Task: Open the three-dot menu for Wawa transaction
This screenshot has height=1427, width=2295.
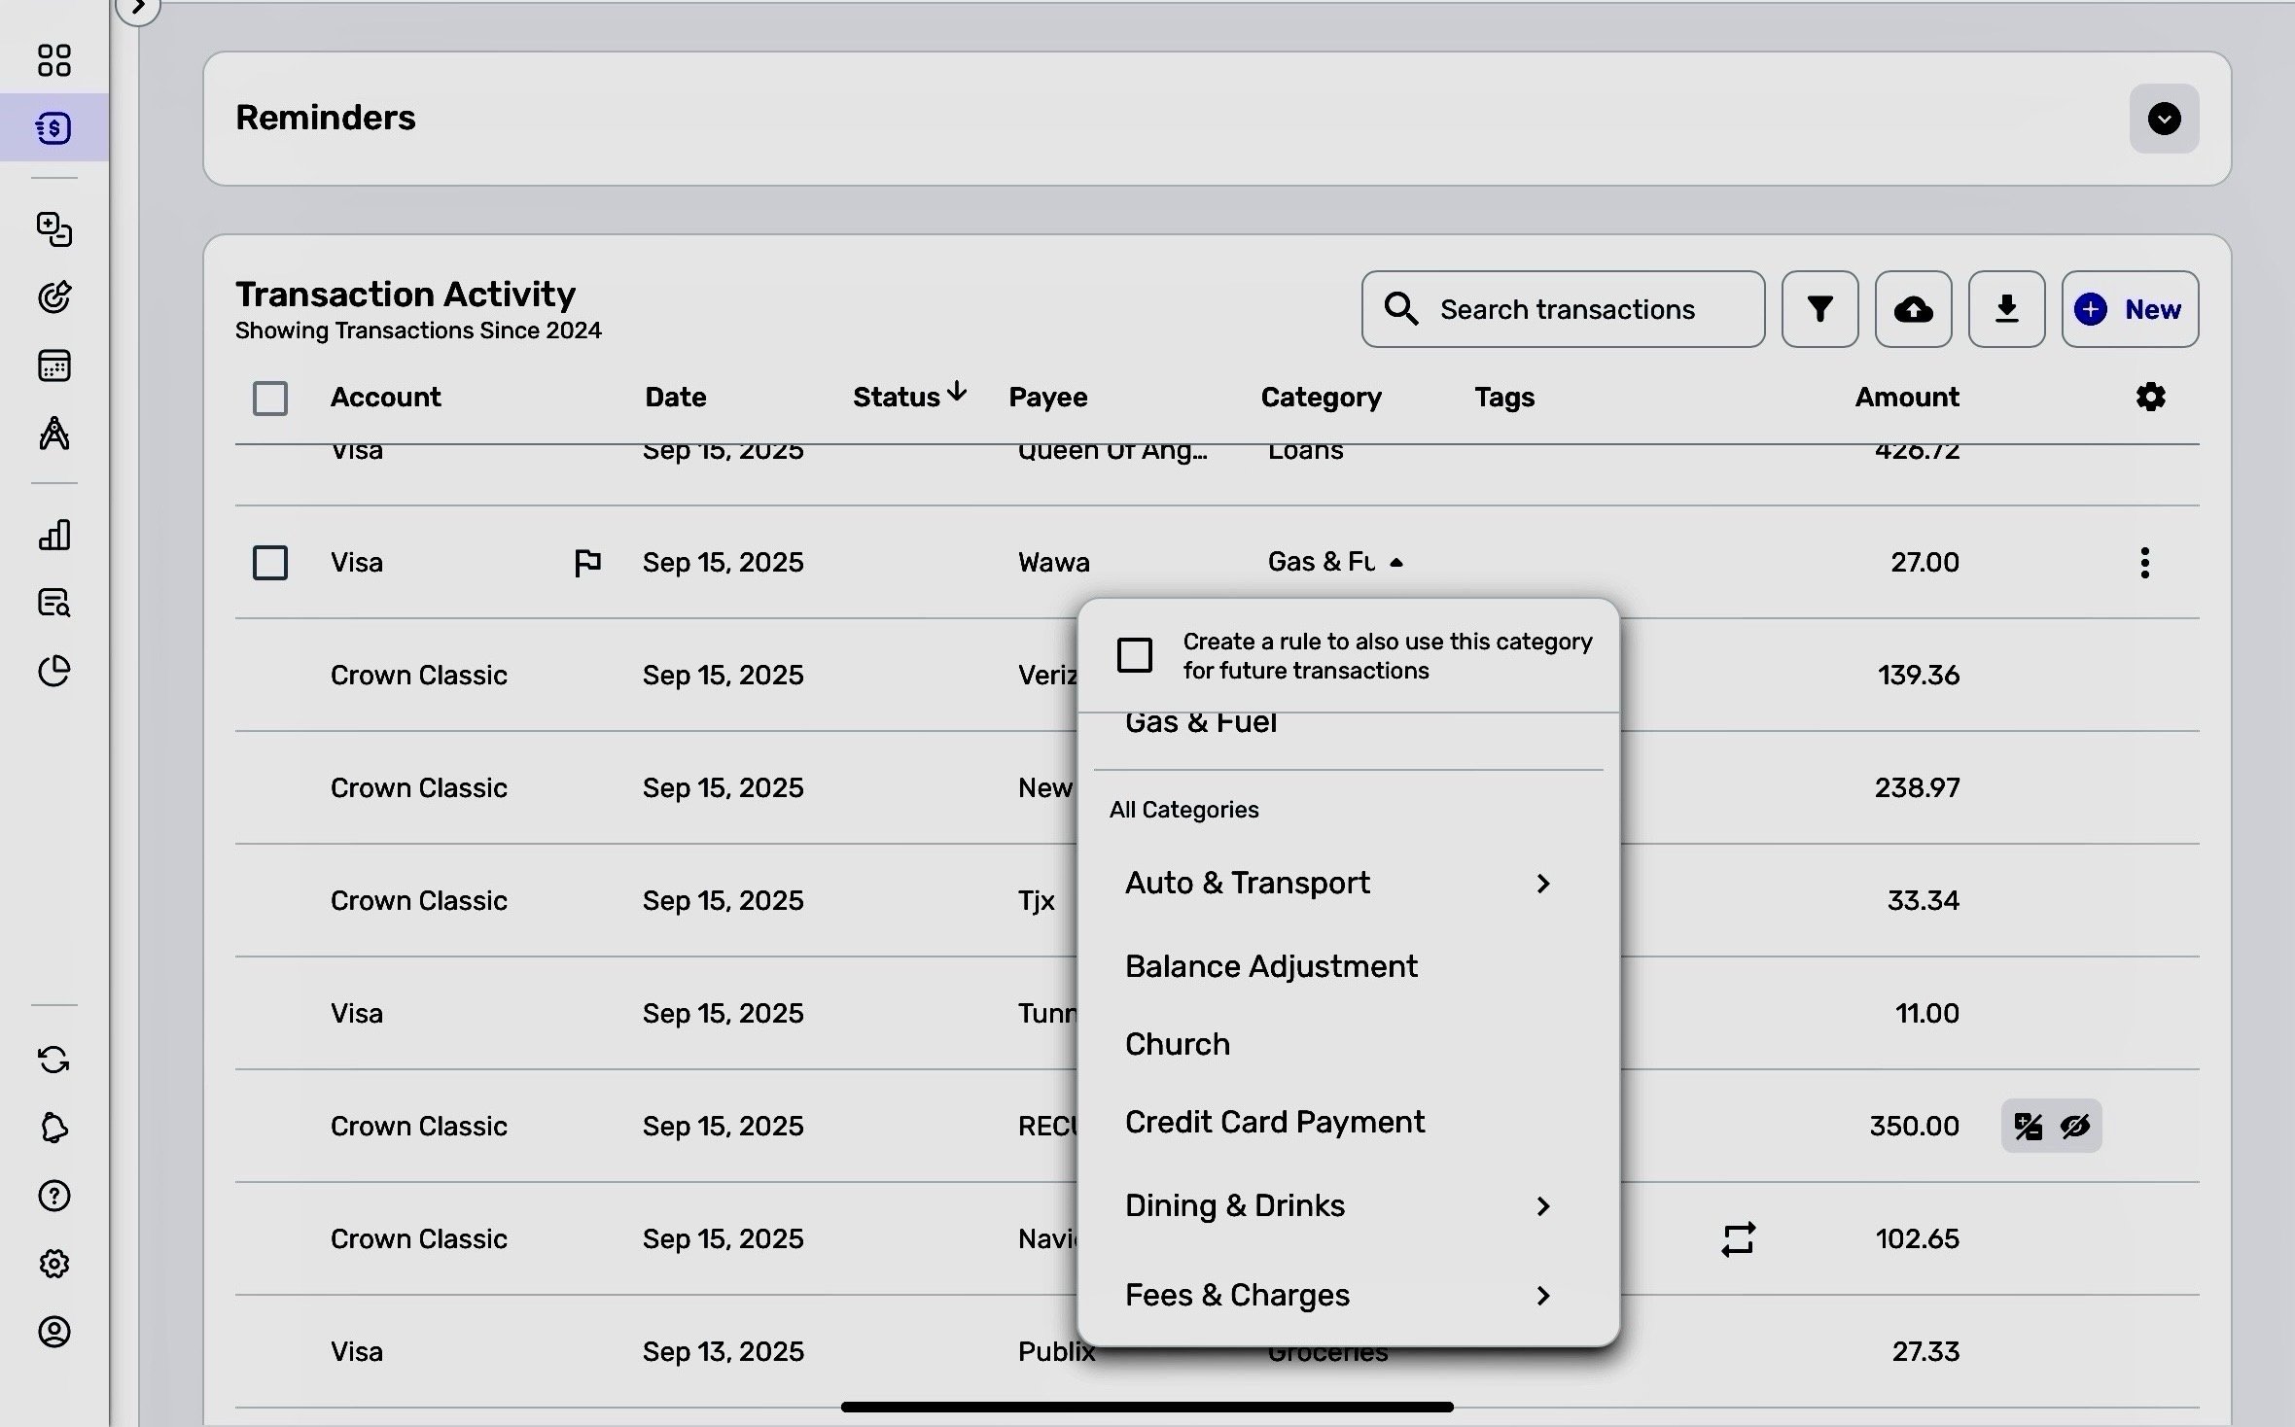Action: pyautogui.click(x=2144, y=563)
